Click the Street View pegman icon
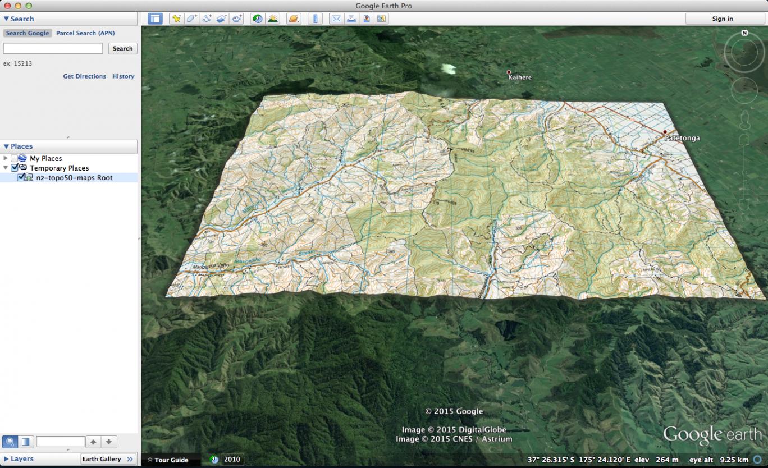The width and height of the screenshot is (768, 468). coord(745,119)
